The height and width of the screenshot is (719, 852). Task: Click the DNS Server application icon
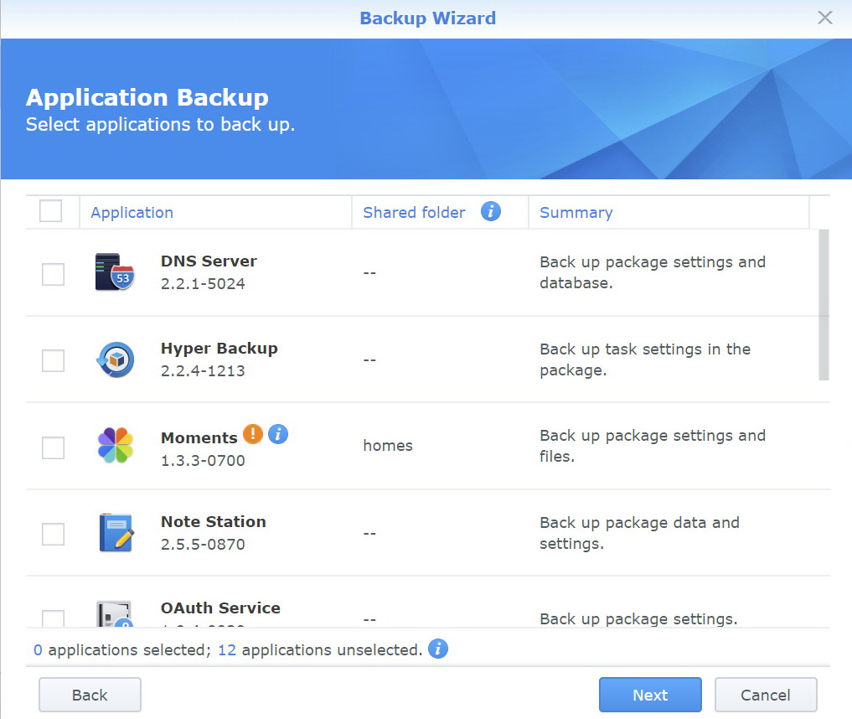(x=115, y=272)
